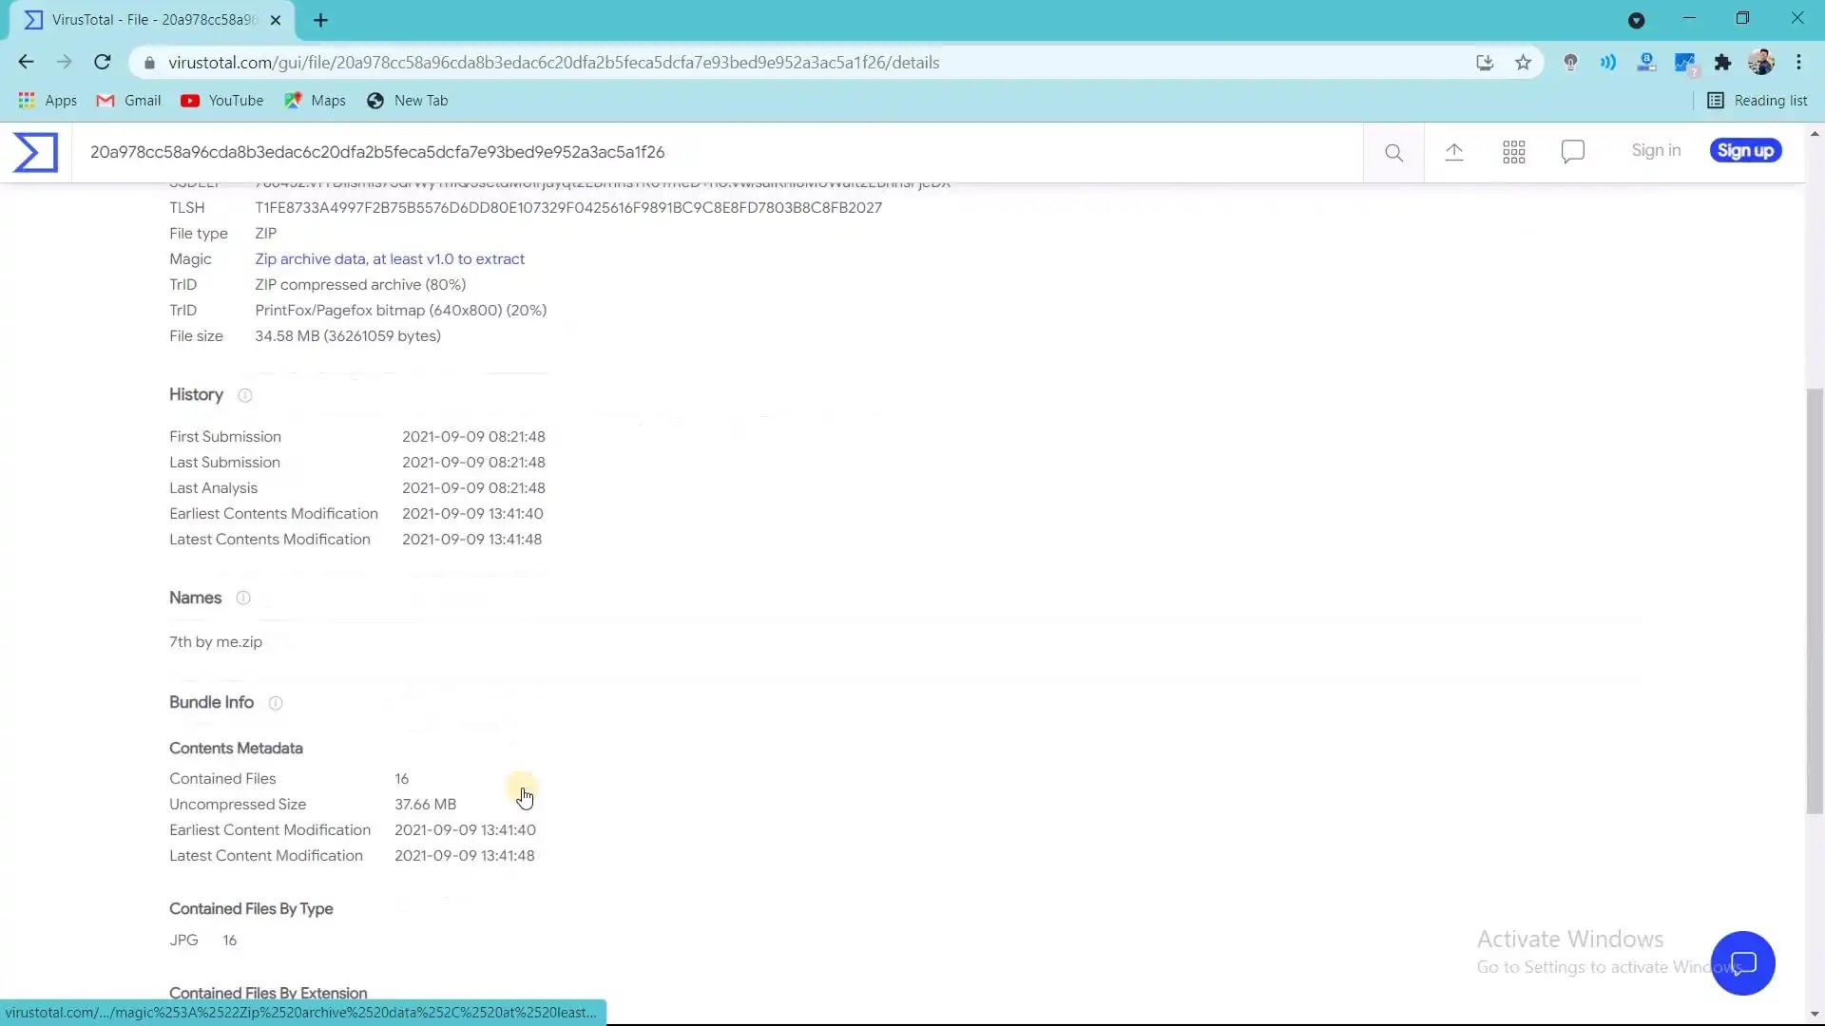
Task: Bookmark page with the star icon
Action: 1524,63
